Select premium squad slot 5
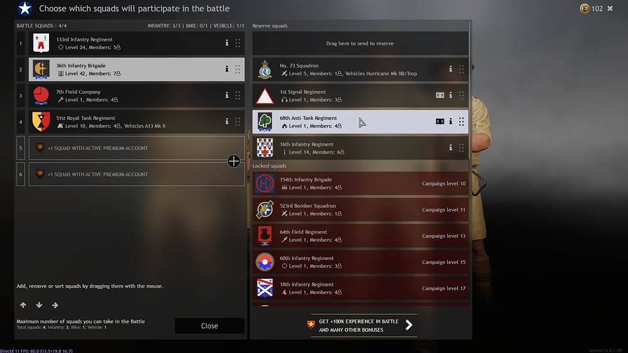Screen dimensions: 628x353 (136, 148)
